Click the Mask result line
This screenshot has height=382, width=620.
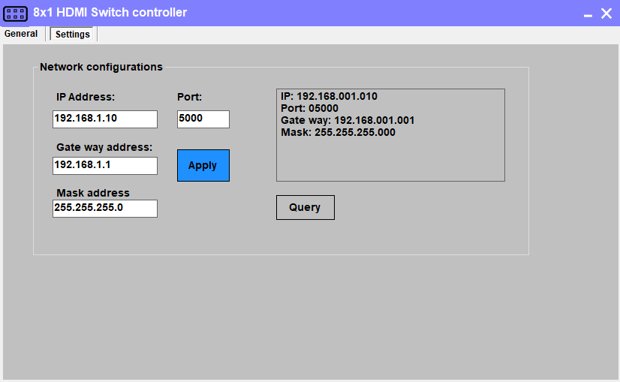pyautogui.click(x=338, y=132)
